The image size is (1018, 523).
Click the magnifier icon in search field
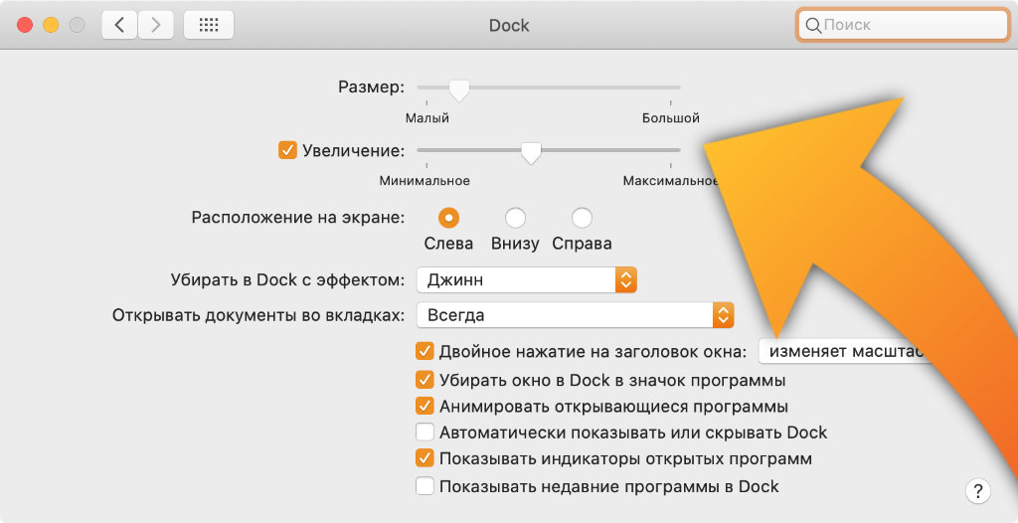point(812,26)
